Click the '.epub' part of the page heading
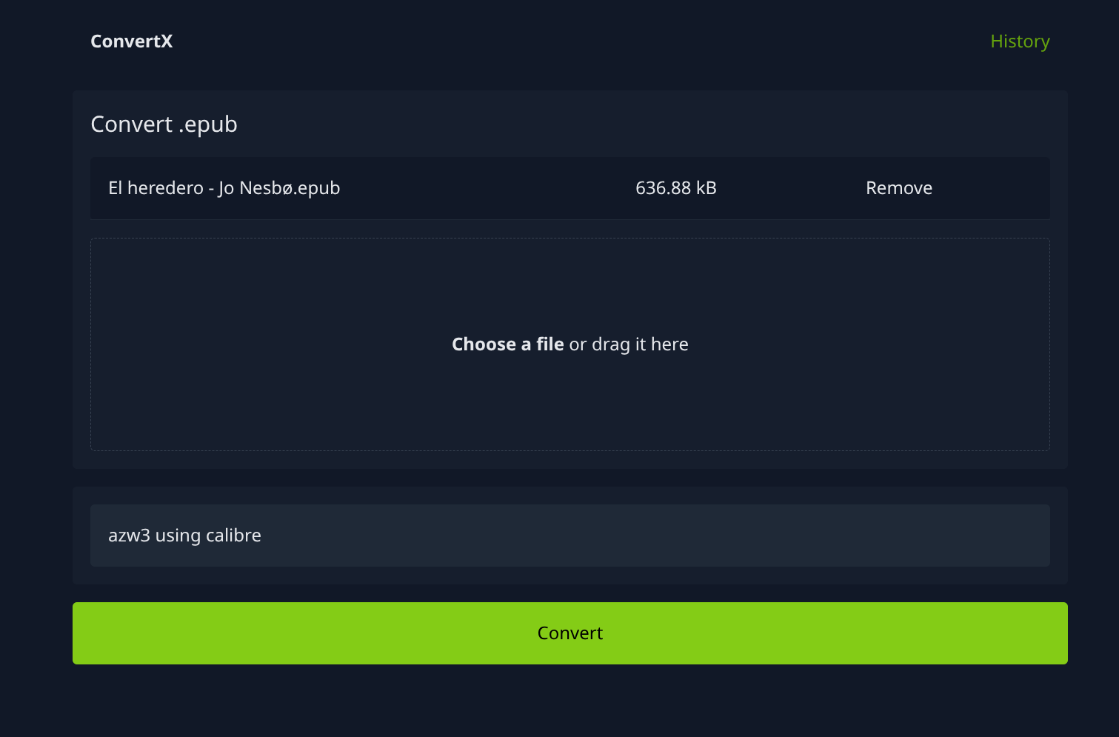 208,124
